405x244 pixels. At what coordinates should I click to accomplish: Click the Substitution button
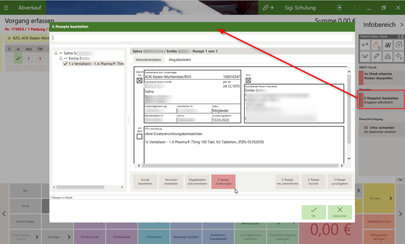click(154, 237)
